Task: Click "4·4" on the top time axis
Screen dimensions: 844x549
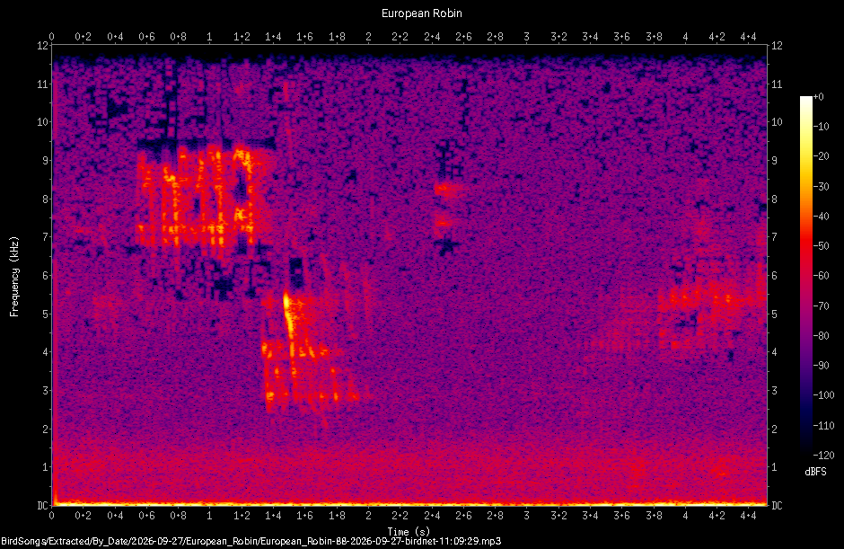Action: (748, 37)
